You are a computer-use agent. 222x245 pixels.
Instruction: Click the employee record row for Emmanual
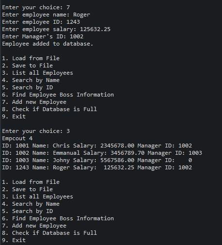pyautogui.click(x=102, y=153)
